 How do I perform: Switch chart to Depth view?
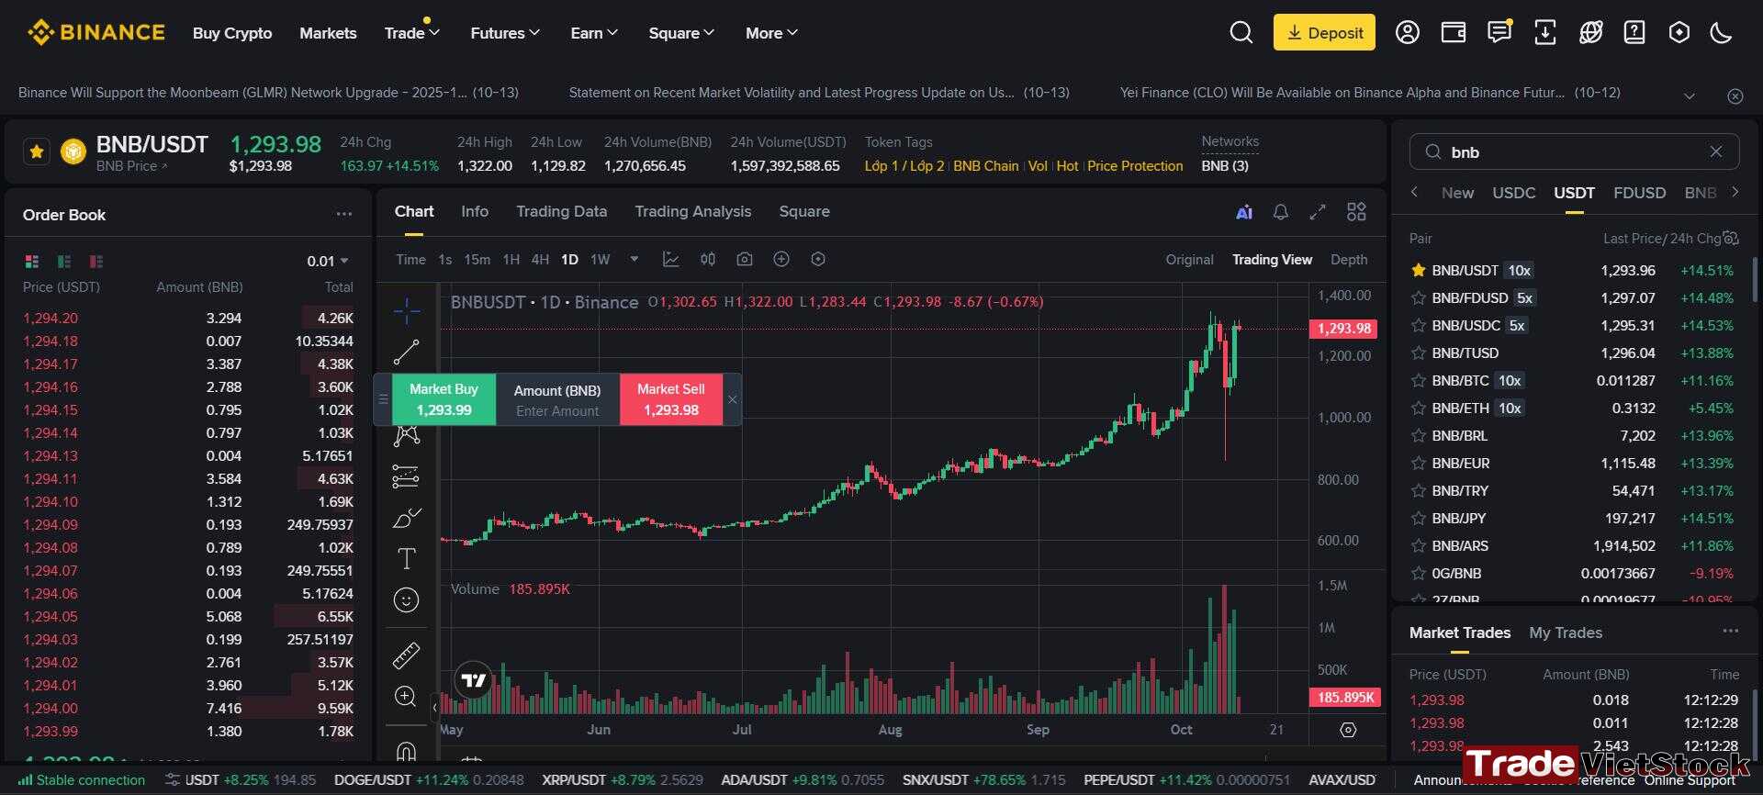click(1349, 260)
